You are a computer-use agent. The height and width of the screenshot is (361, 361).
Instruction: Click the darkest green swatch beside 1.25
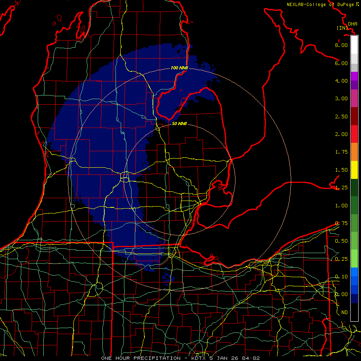pos(354,187)
